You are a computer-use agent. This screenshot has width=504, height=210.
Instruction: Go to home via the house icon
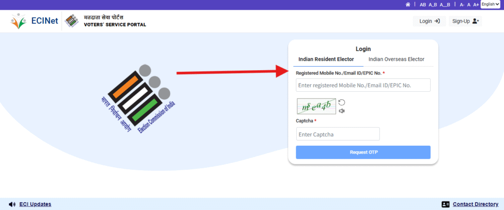click(408, 4)
